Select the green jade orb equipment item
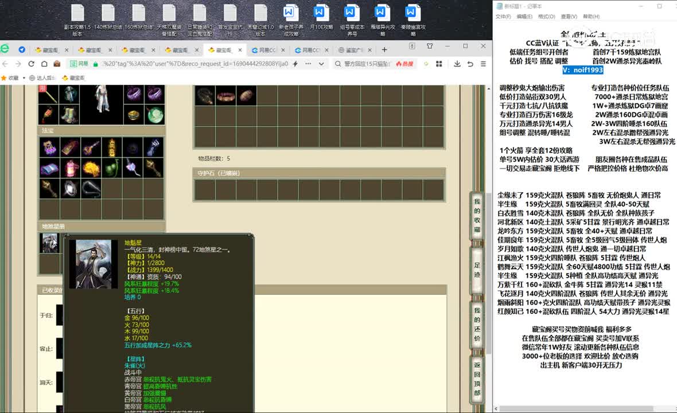Viewport: 677px width, 413px height. click(x=154, y=115)
